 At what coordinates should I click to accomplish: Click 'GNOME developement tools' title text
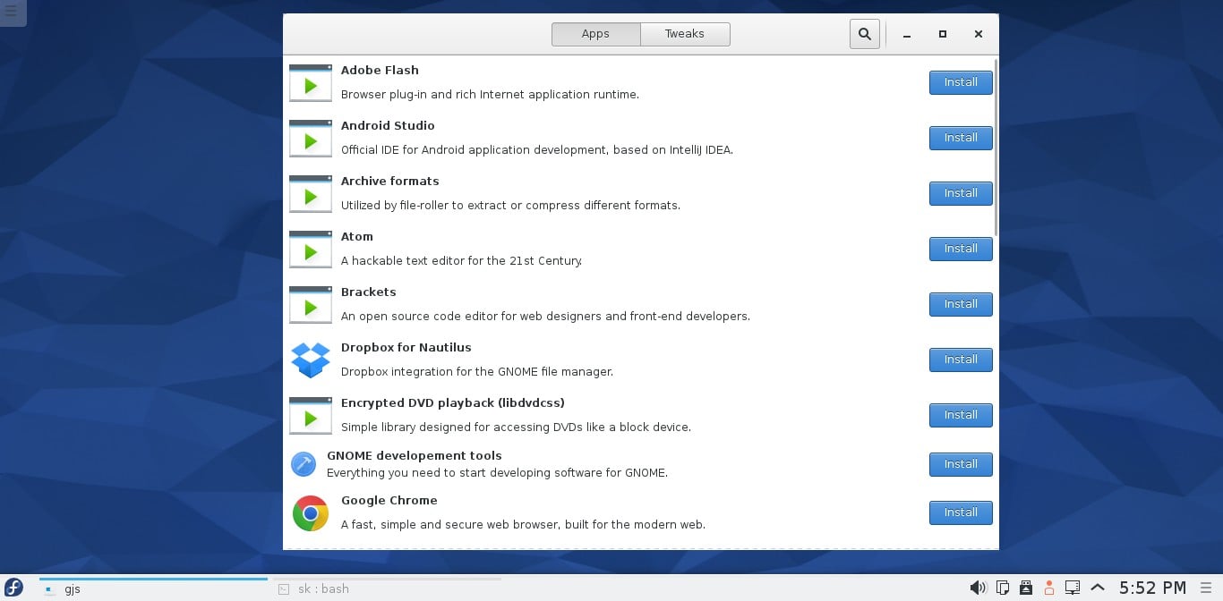point(414,455)
